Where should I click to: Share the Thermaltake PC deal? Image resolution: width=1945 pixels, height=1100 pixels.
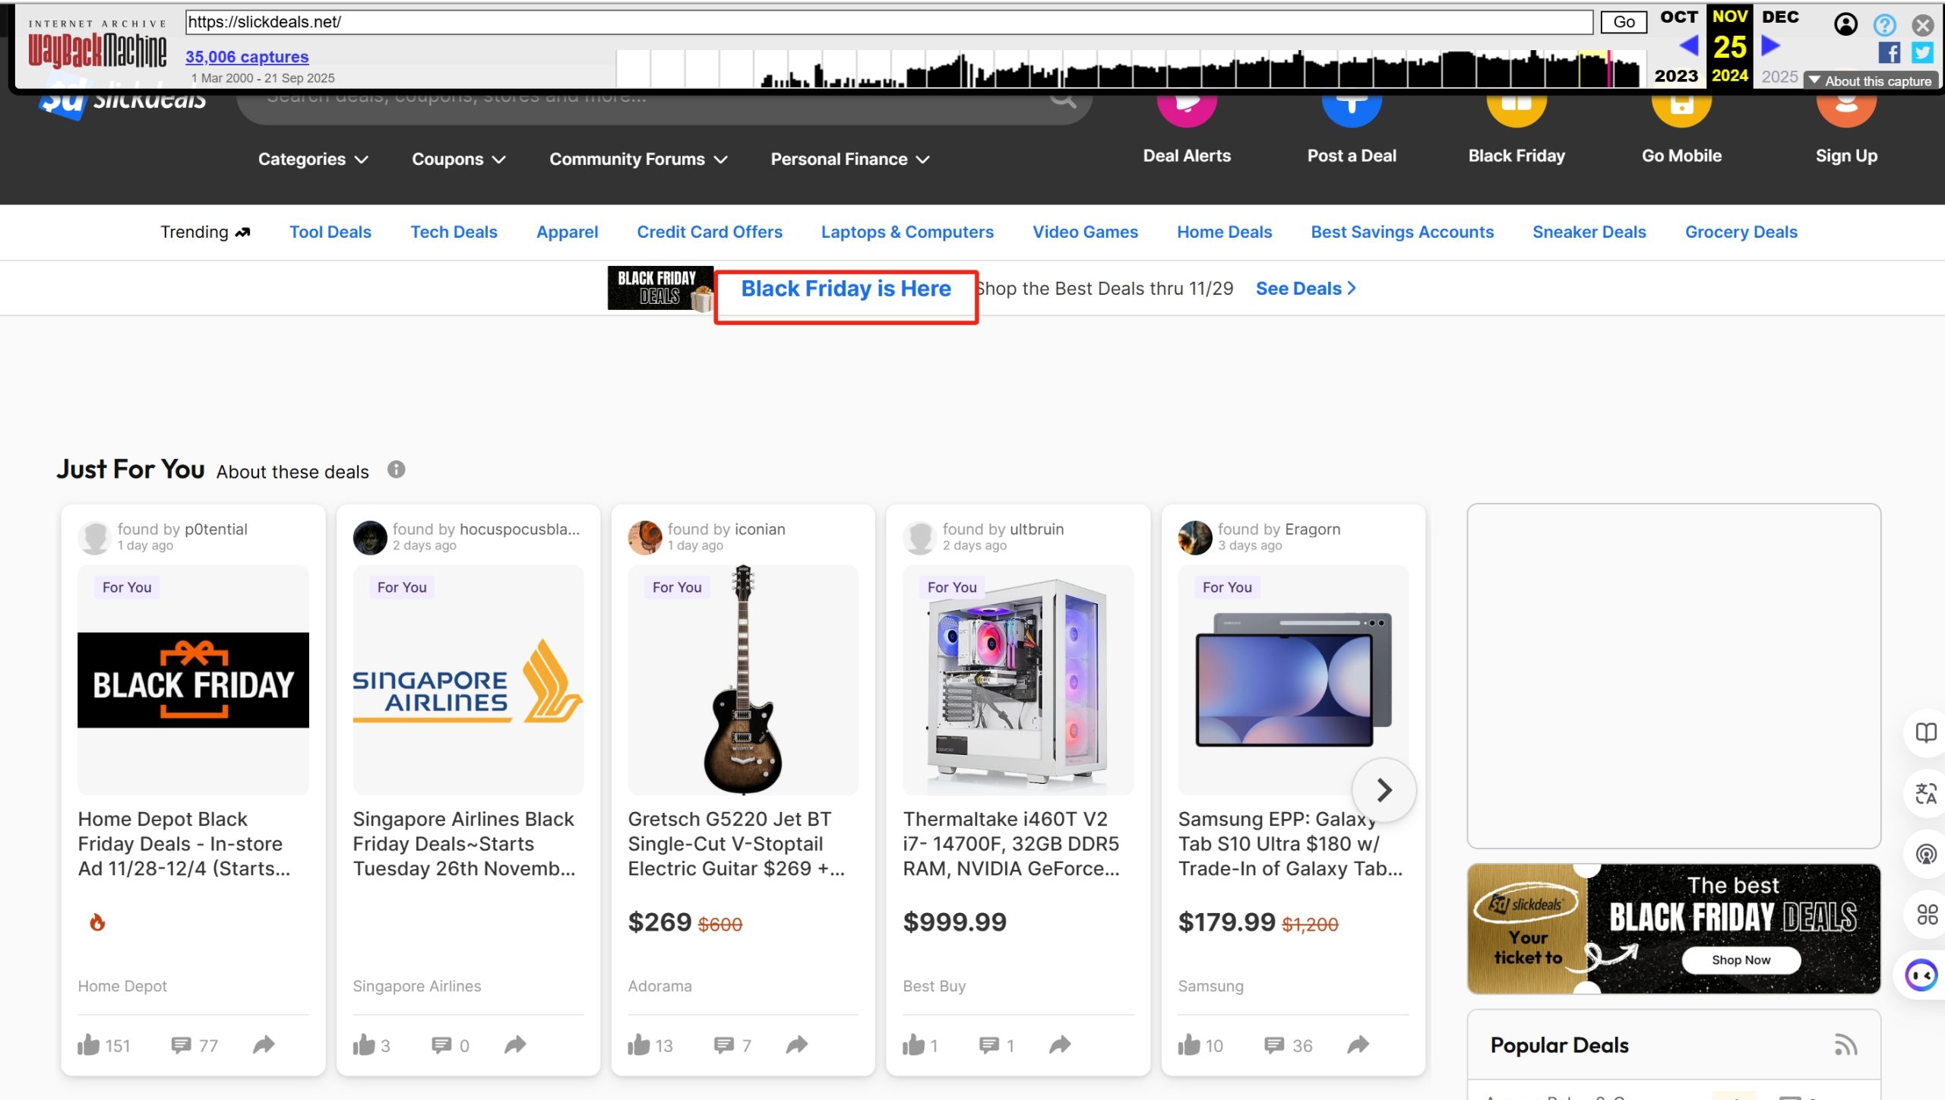pos(1060,1045)
